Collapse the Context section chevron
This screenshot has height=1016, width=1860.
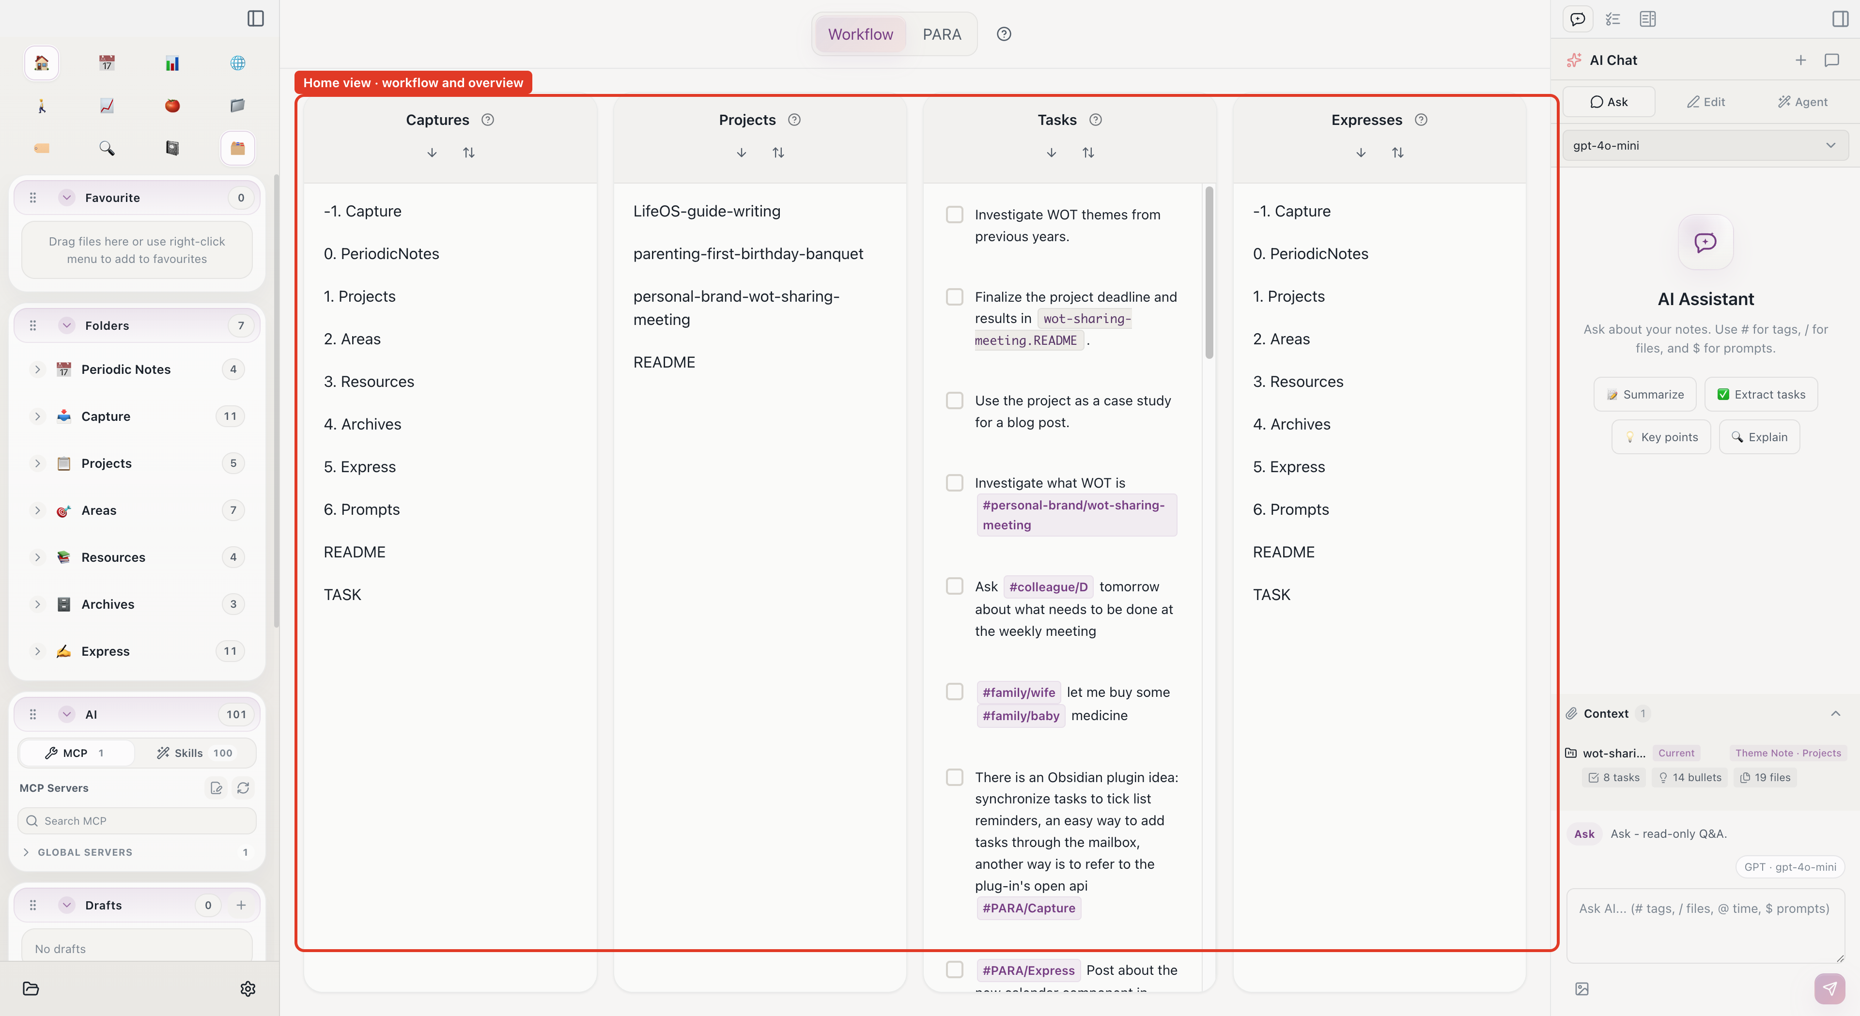[x=1835, y=713]
